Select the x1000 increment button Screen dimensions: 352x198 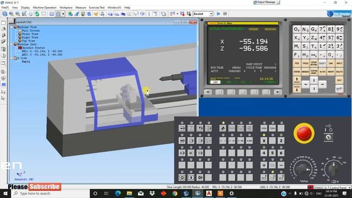pos(249,141)
